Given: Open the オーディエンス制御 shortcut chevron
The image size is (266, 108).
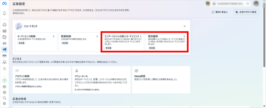Looking at the screenshot, I should click(54, 36).
